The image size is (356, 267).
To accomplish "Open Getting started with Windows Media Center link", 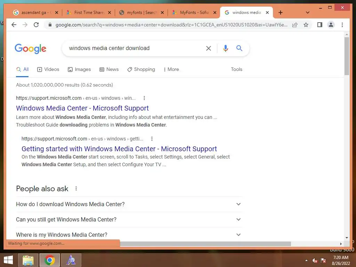I will coord(119,149).
